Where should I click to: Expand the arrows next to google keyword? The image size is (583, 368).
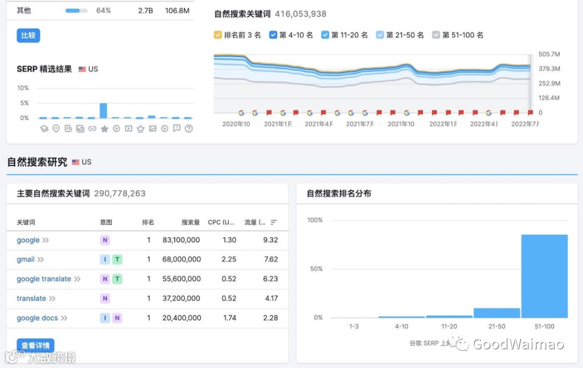point(45,240)
